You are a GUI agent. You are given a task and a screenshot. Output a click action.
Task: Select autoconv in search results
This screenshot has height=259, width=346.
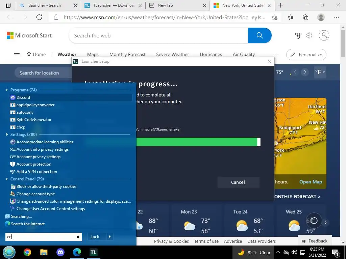(x=25, y=112)
